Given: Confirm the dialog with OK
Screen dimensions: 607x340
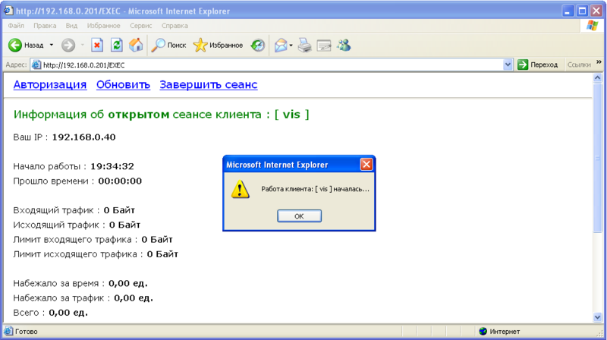Looking at the screenshot, I should [299, 216].
